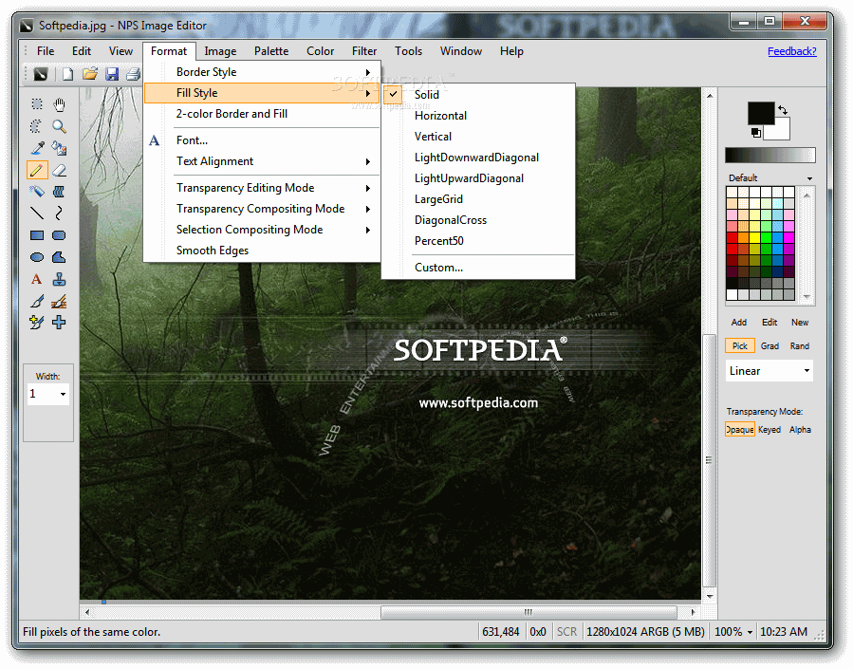The image size is (853, 669).
Task: Open the Feedback? link
Action: [791, 51]
